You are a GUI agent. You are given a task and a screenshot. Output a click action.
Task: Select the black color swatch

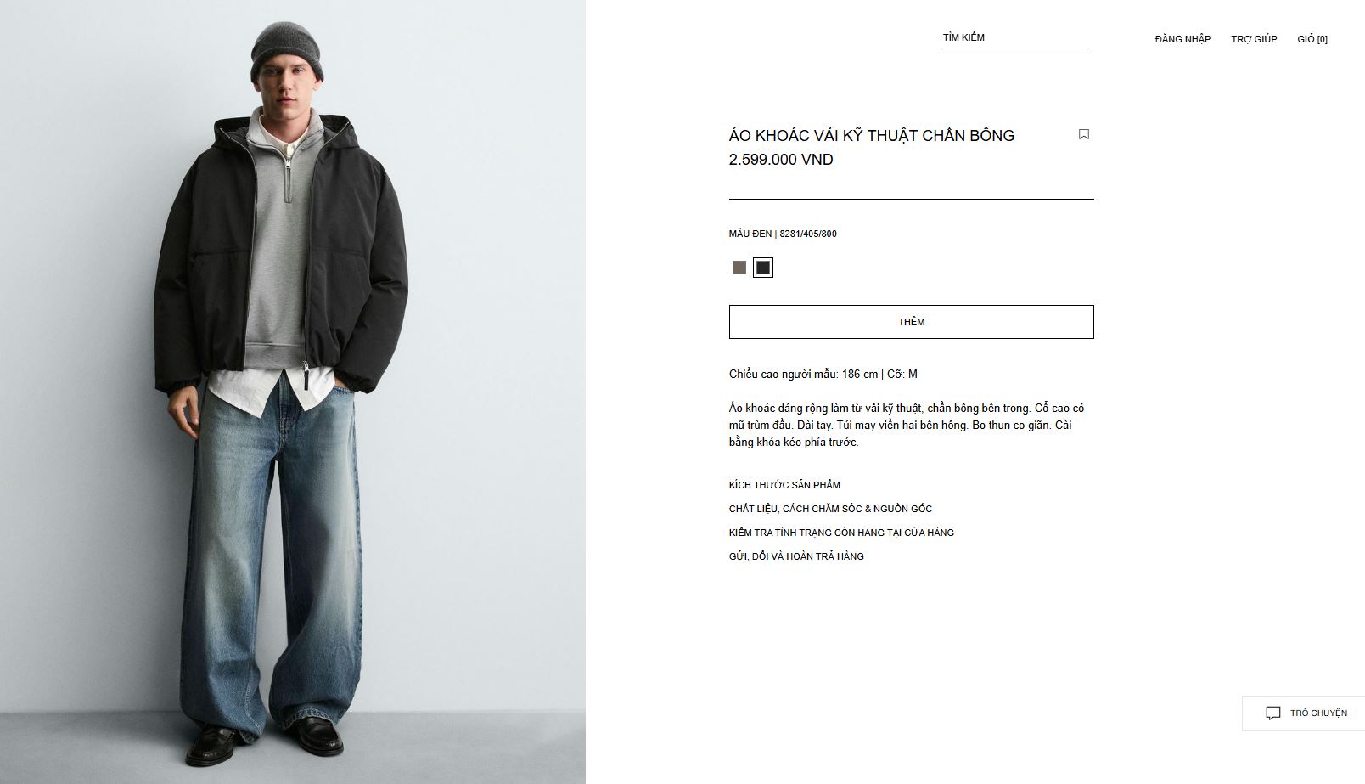point(763,268)
